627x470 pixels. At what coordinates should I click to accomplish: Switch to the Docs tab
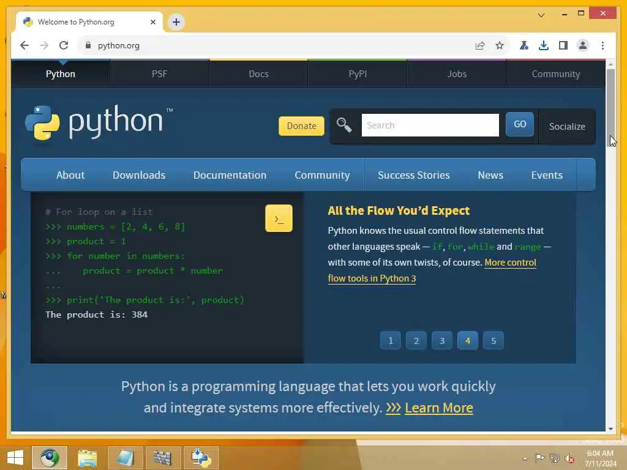point(258,74)
